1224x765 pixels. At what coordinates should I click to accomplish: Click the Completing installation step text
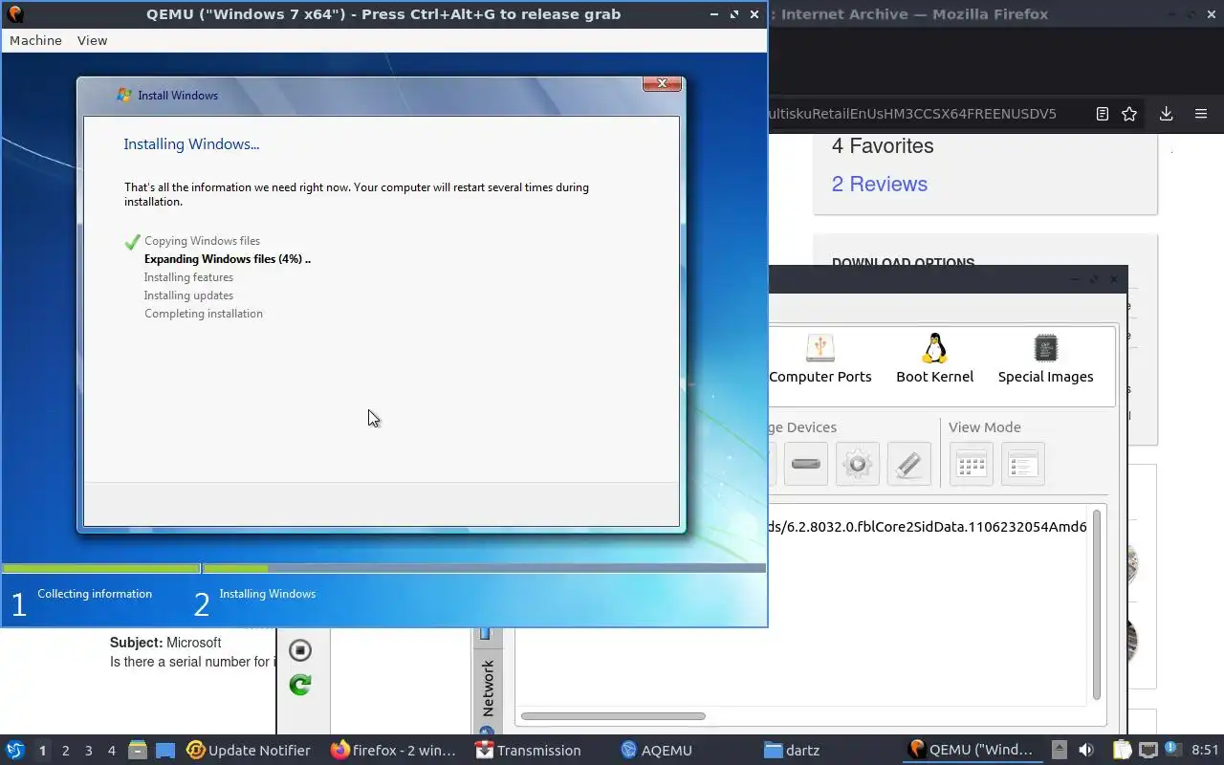204,314
